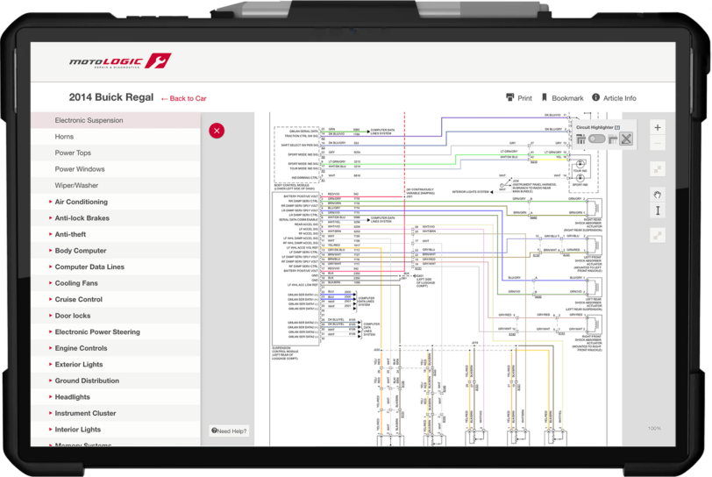Expand the Anti-lock Brakes arrow
The height and width of the screenshot is (477, 712).
[50, 217]
